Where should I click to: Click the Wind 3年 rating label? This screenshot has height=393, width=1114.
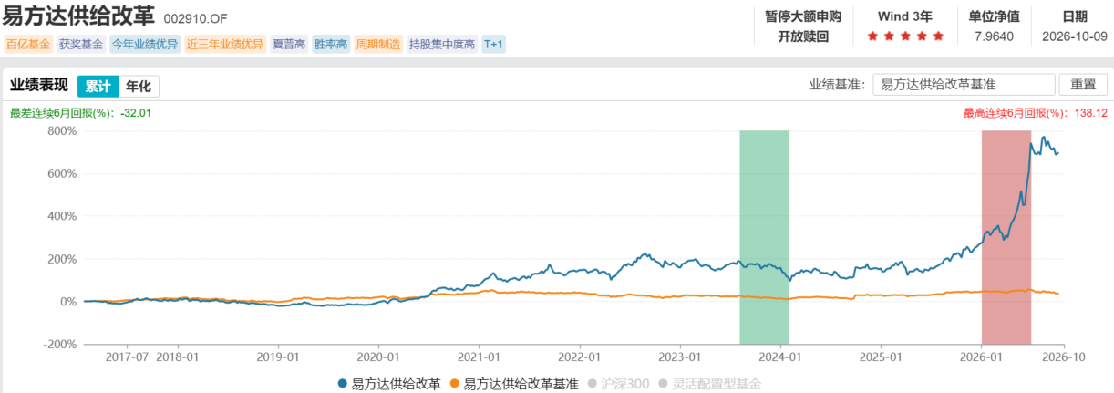(x=905, y=16)
